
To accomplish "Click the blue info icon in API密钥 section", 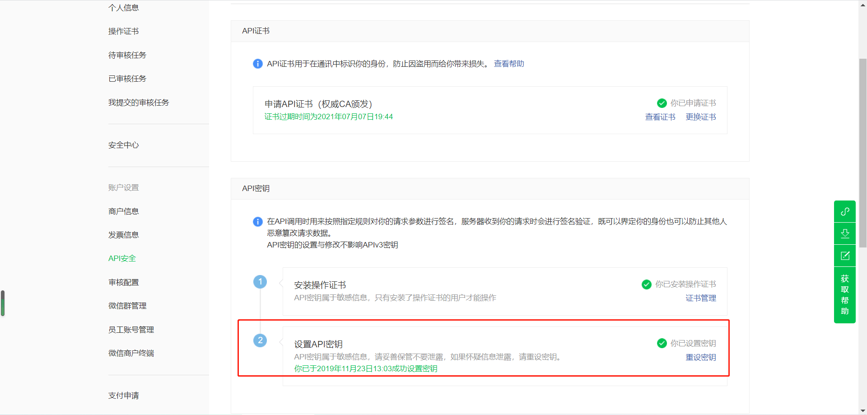I will (257, 221).
